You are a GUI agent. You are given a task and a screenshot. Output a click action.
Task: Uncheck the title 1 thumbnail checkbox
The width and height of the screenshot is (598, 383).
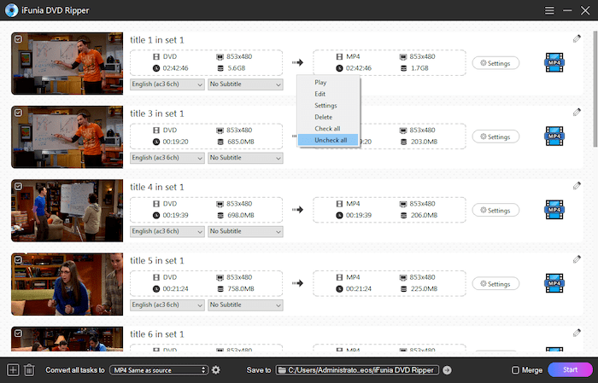click(x=17, y=38)
